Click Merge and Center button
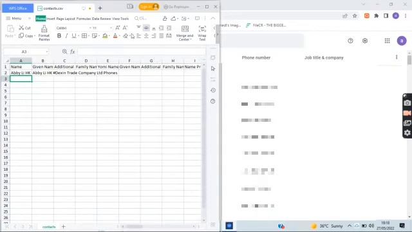412x232 pixels. [185, 33]
